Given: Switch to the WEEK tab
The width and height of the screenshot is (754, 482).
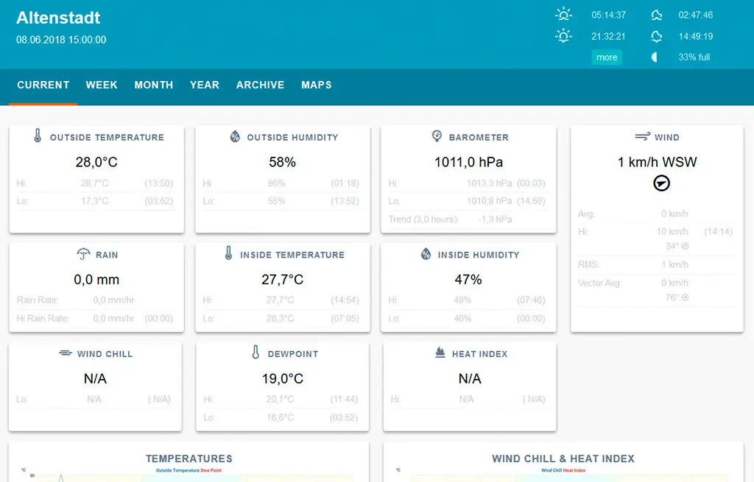Looking at the screenshot, I should point(102,85).
